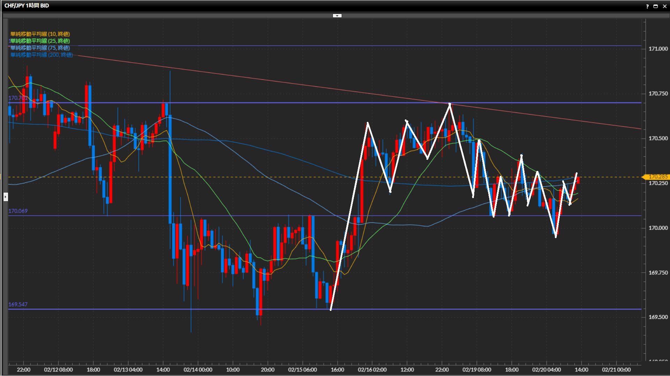Click the current price 170.285 marker
This screenshot has height=376, width=670.
click(x=657, y=177)
